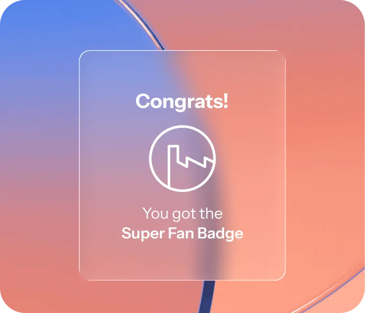
Task: Select the Congrats! heading
Action: [182, 101]
